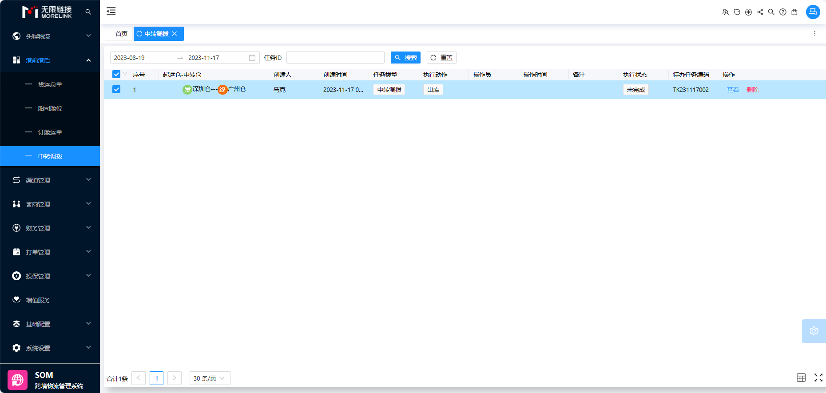826x393 pixels.
Task: Open the header search magnifier icon
Action: 771,12
